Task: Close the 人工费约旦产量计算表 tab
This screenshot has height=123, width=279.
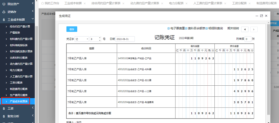Action: 225,3
